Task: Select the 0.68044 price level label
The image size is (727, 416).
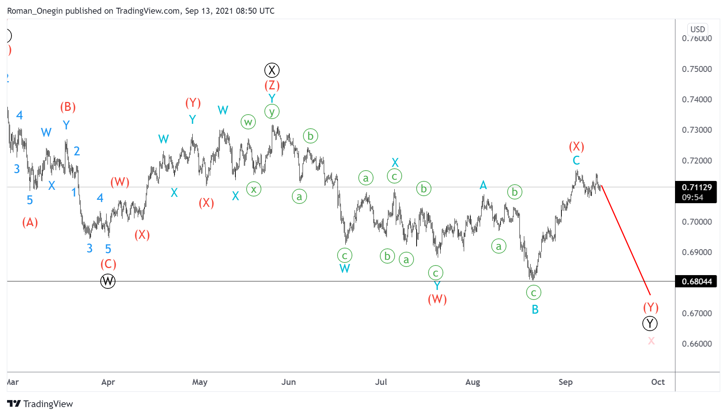Action: coord(696,281)
